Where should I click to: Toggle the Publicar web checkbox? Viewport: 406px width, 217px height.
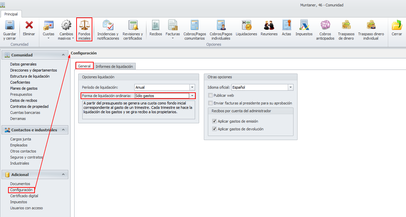coord(211,95)
